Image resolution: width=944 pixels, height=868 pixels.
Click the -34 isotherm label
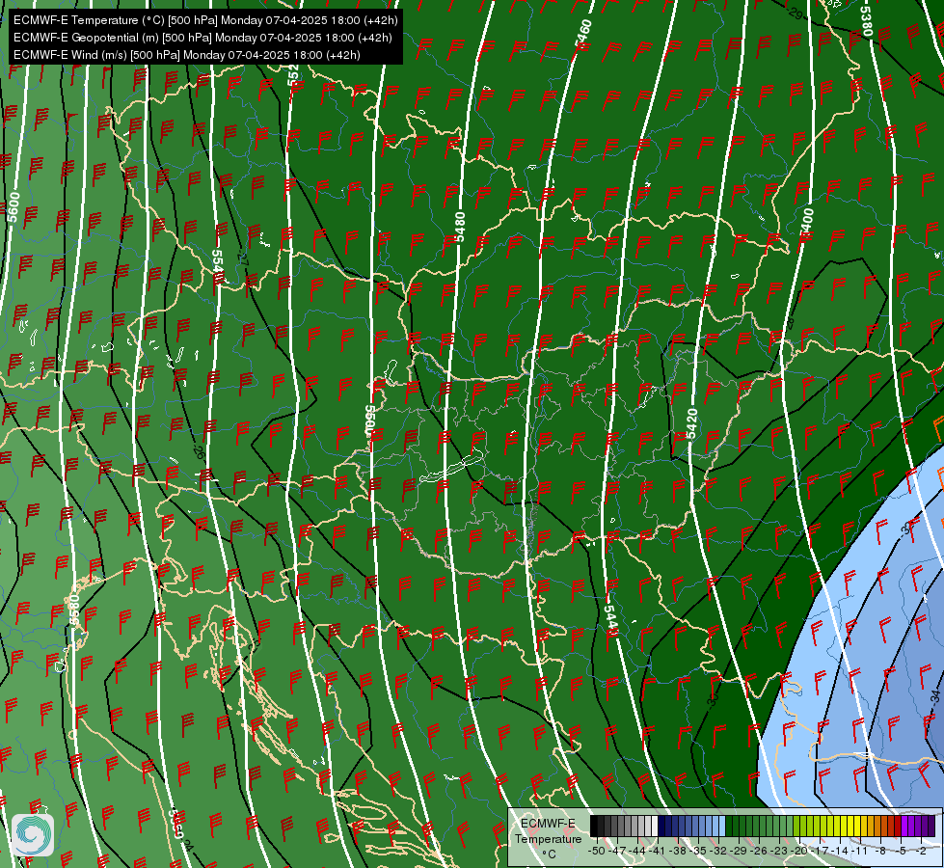coord(935,697)
